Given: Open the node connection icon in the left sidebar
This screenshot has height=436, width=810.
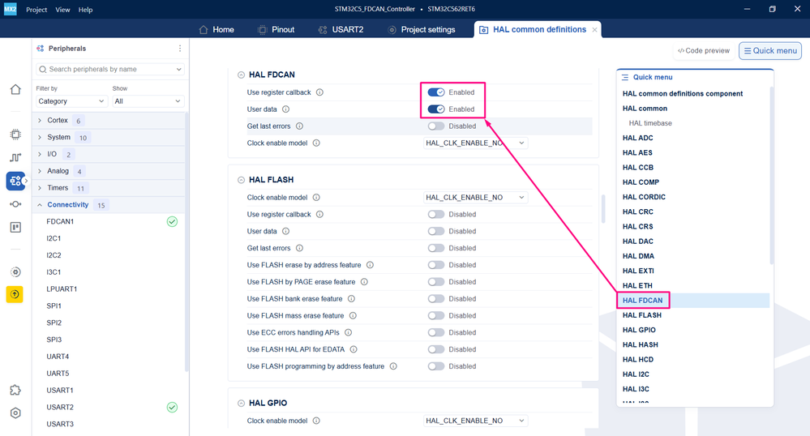Looking at the screenshot, I should click(15, 204).
